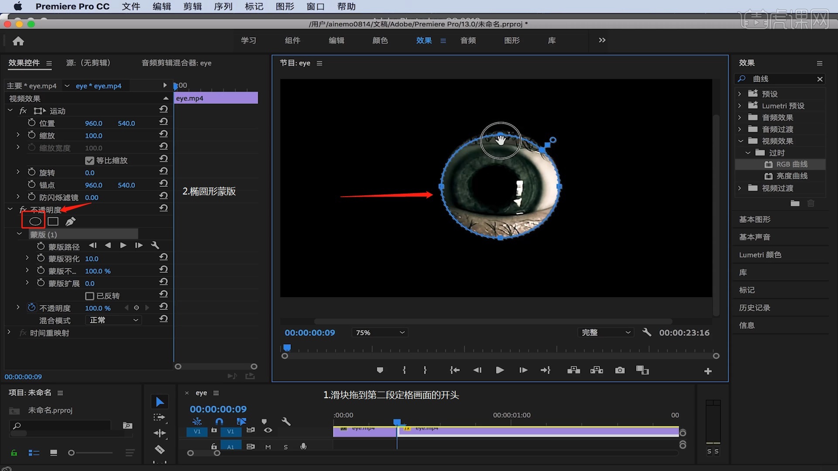Open the History panel
838x471 pixels.
click(x=754, y=308)
